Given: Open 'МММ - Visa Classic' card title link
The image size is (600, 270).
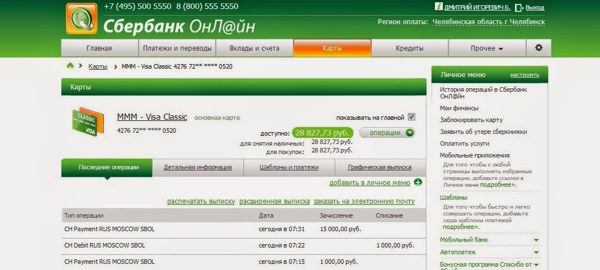Looking at the screenshot, I should pyautogui.click(x=152, y=117).
